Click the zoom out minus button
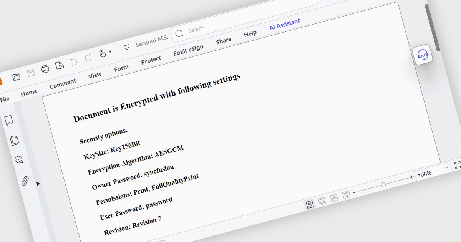The image size is (461, 242). pyautogui.click(x=355, y=192)
